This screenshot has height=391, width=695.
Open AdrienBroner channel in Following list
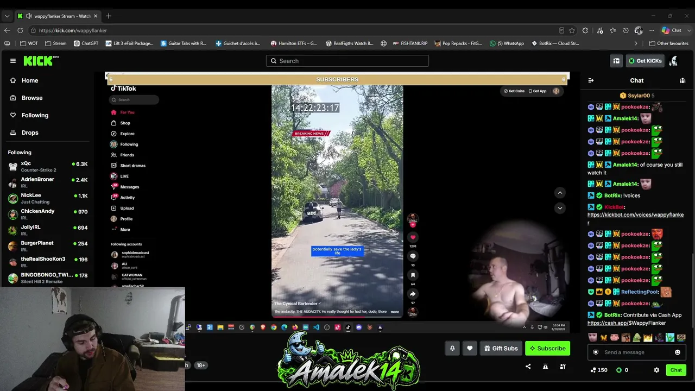click(48, 182)
